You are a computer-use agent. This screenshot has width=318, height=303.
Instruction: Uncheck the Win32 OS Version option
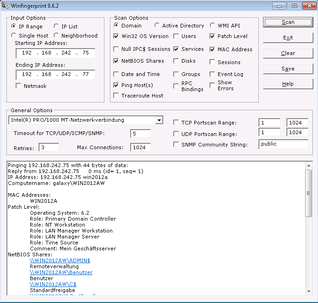click(116, 36)
